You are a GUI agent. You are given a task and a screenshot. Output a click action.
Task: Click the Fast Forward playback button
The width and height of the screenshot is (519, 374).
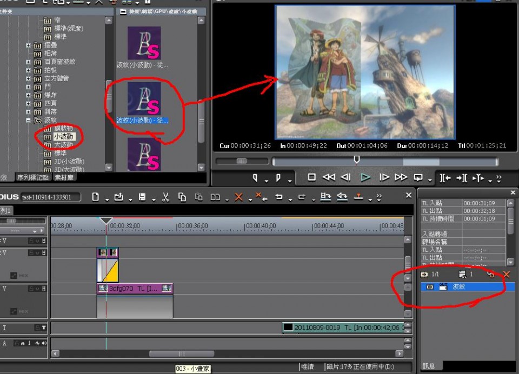[x=401, y=177]
